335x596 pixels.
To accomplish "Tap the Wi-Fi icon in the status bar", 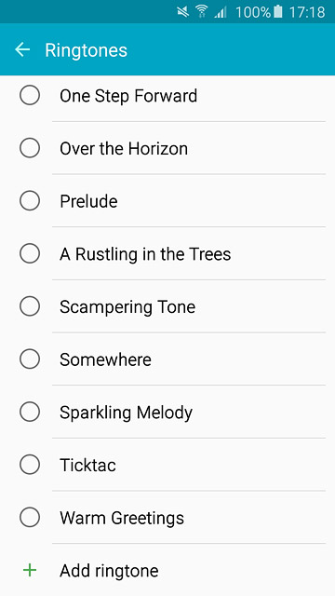I will coord(202,12).
